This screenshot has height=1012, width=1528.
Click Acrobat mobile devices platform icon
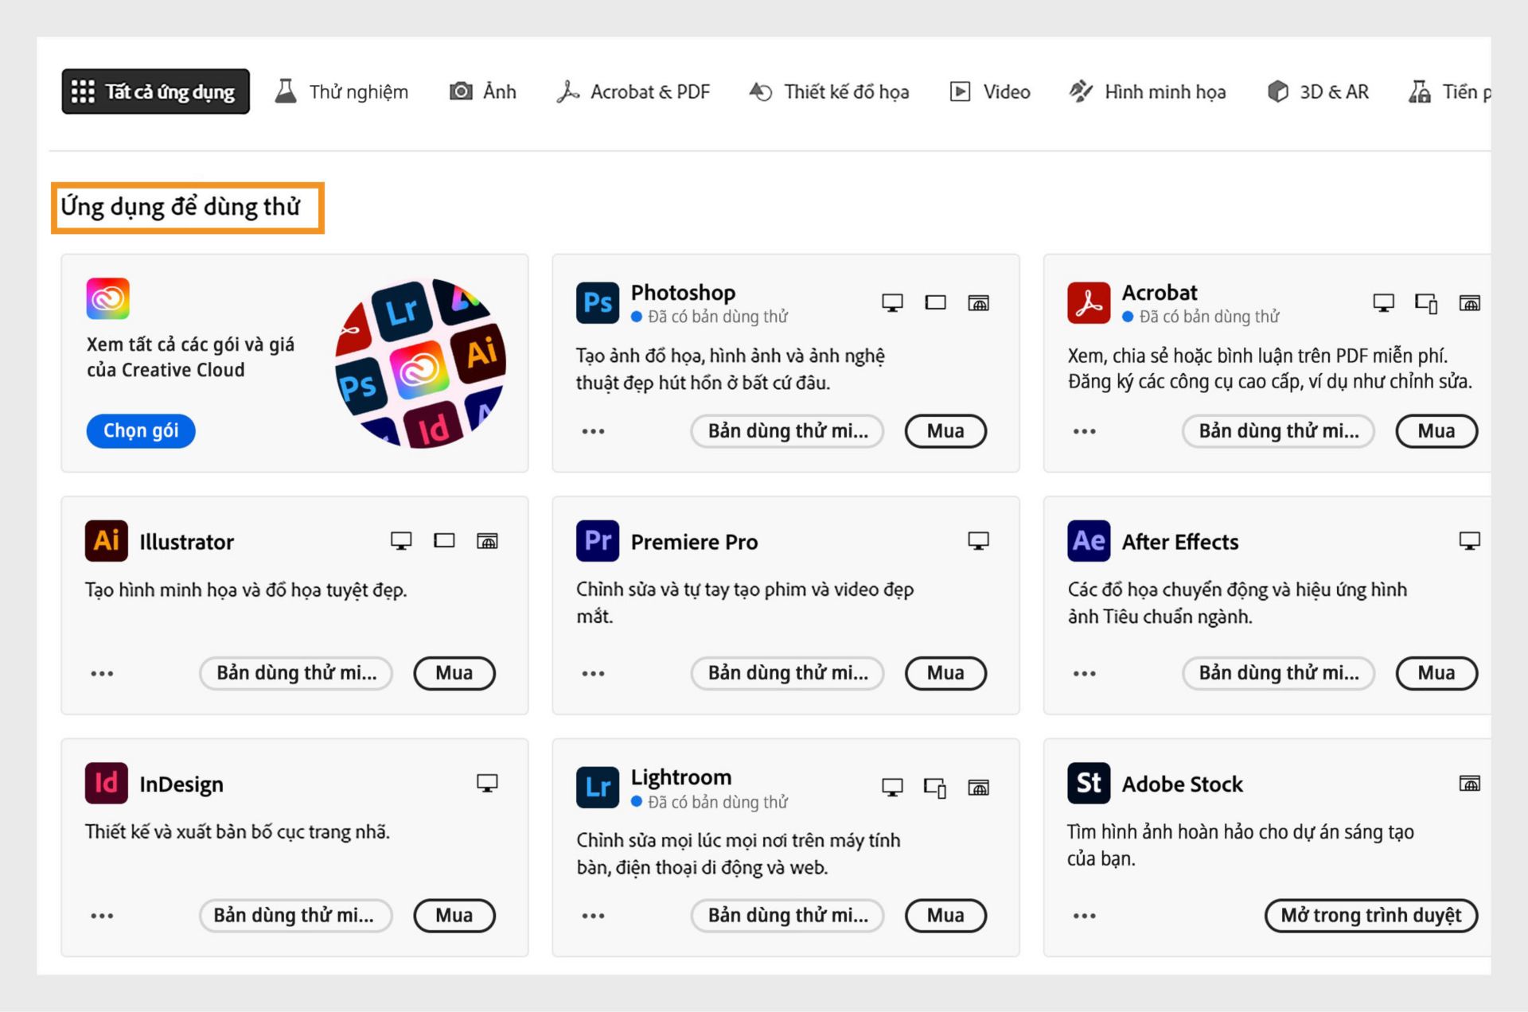[1426, 303]
